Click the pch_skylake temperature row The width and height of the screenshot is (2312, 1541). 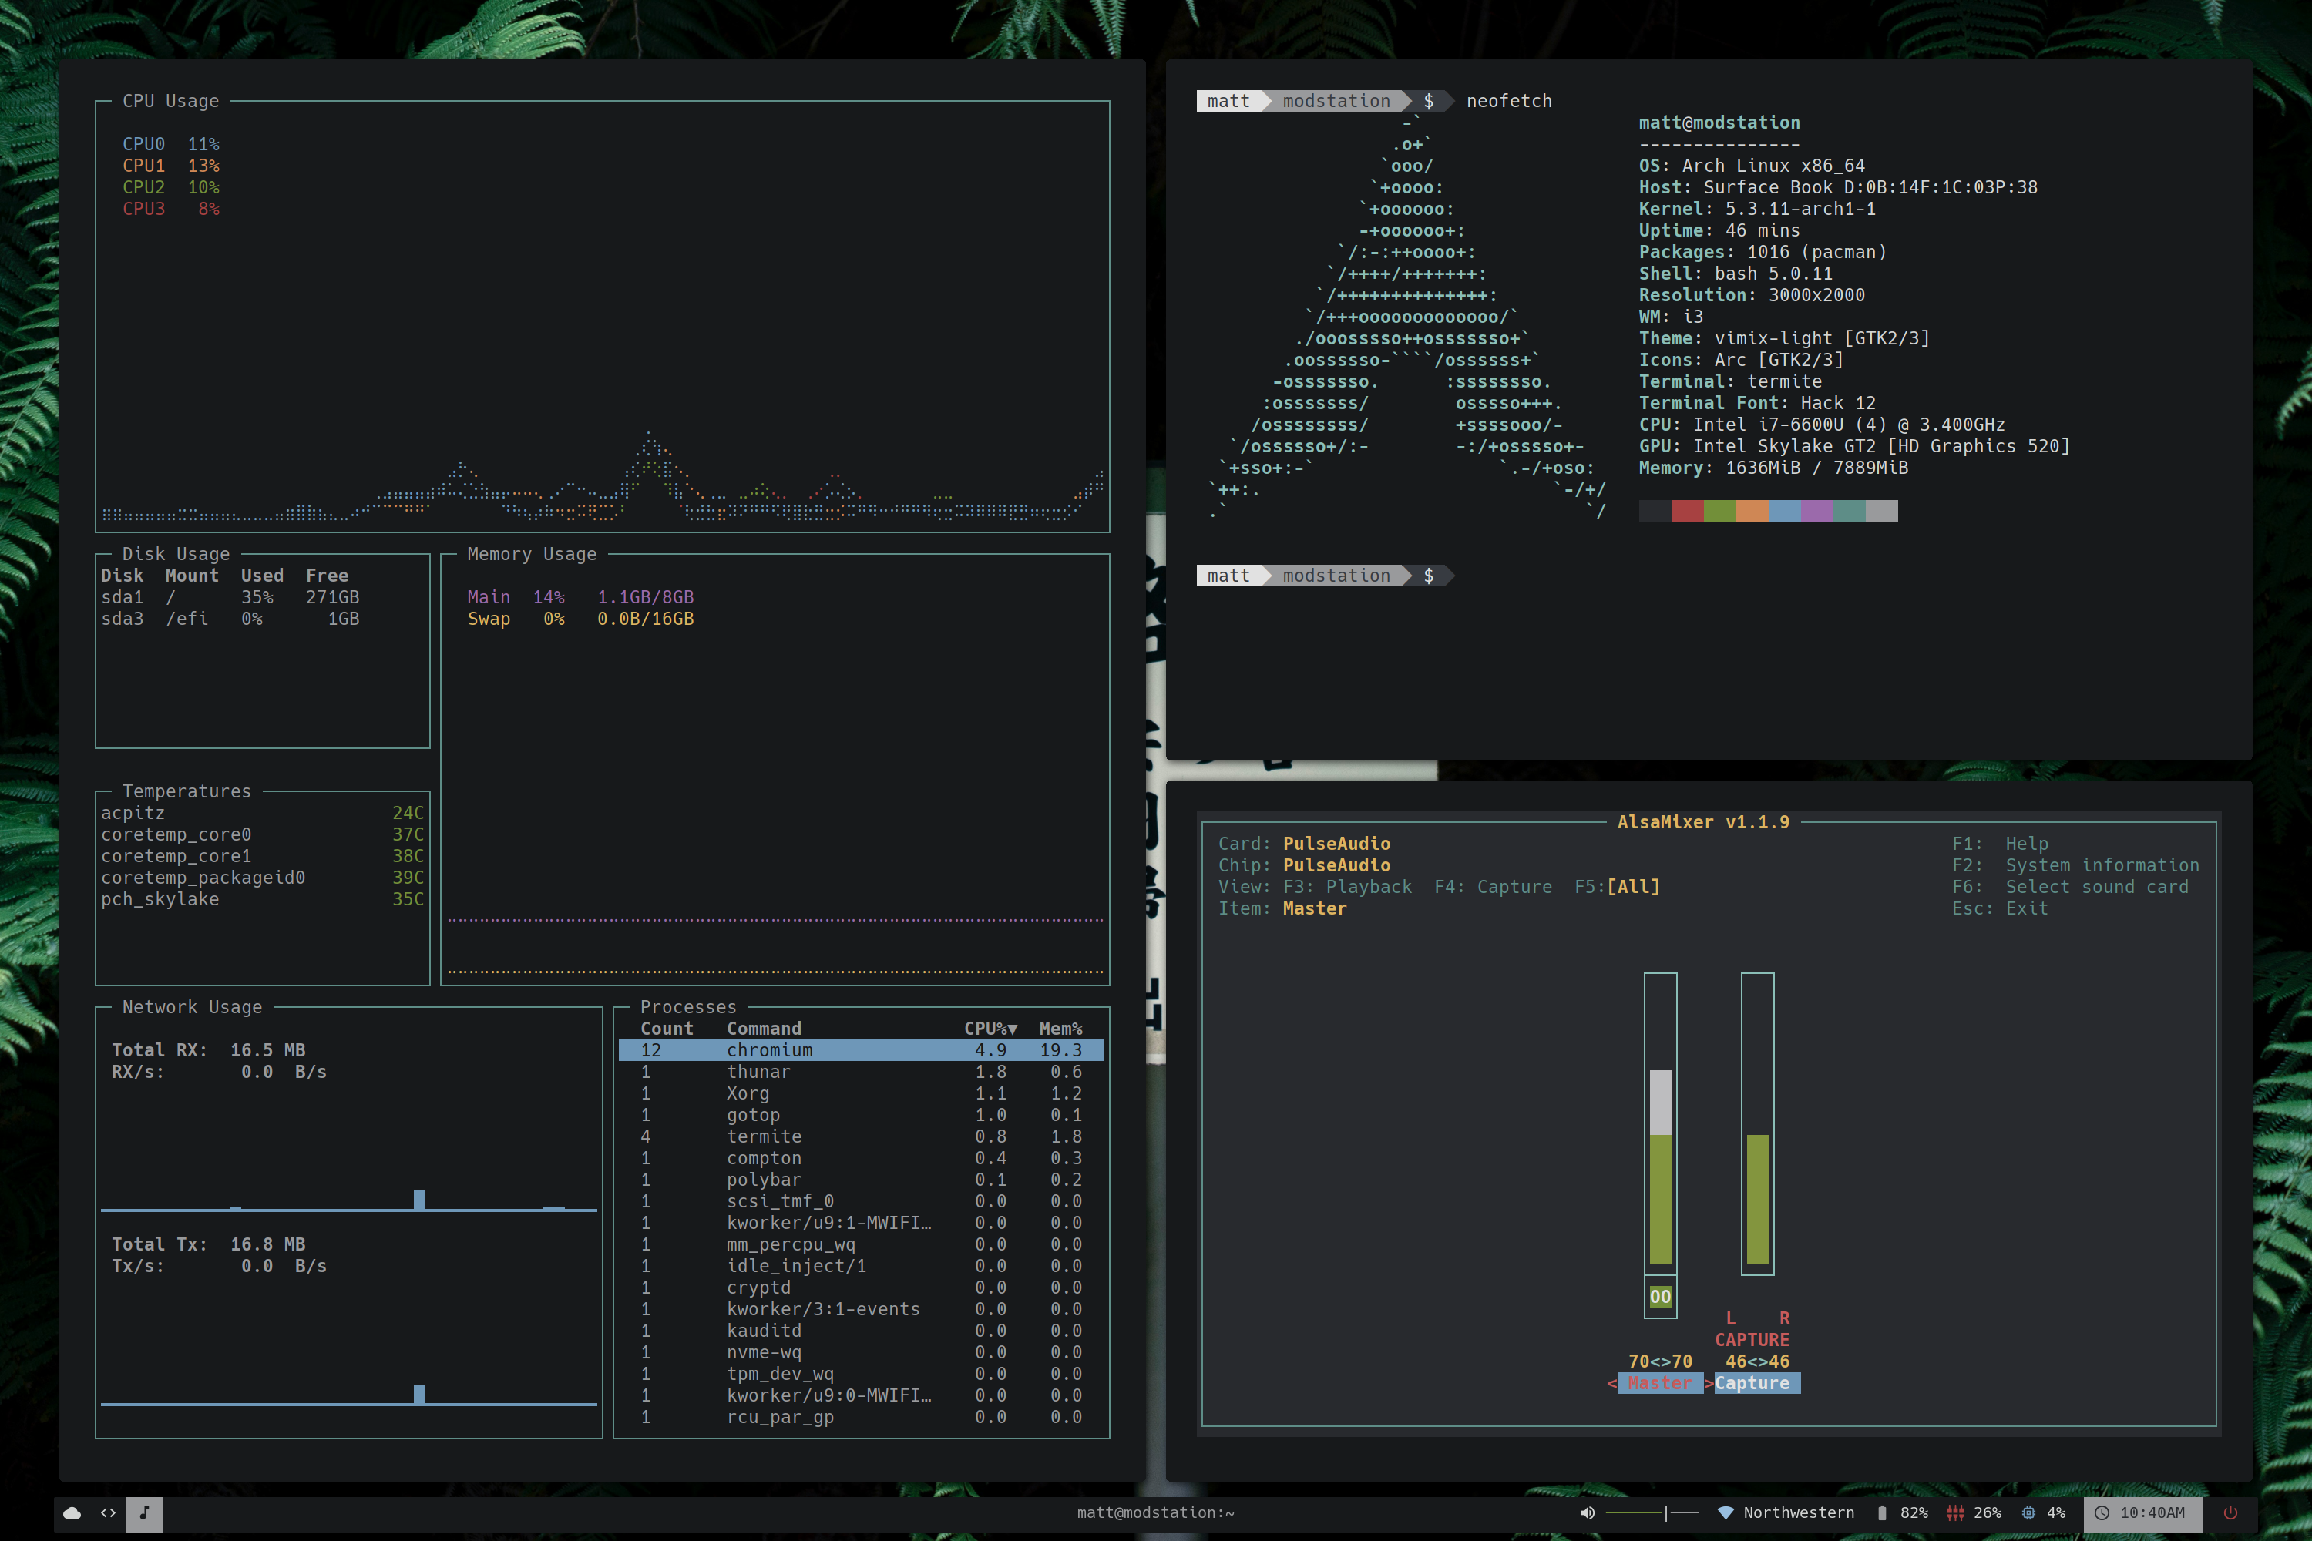coord(263,899)
